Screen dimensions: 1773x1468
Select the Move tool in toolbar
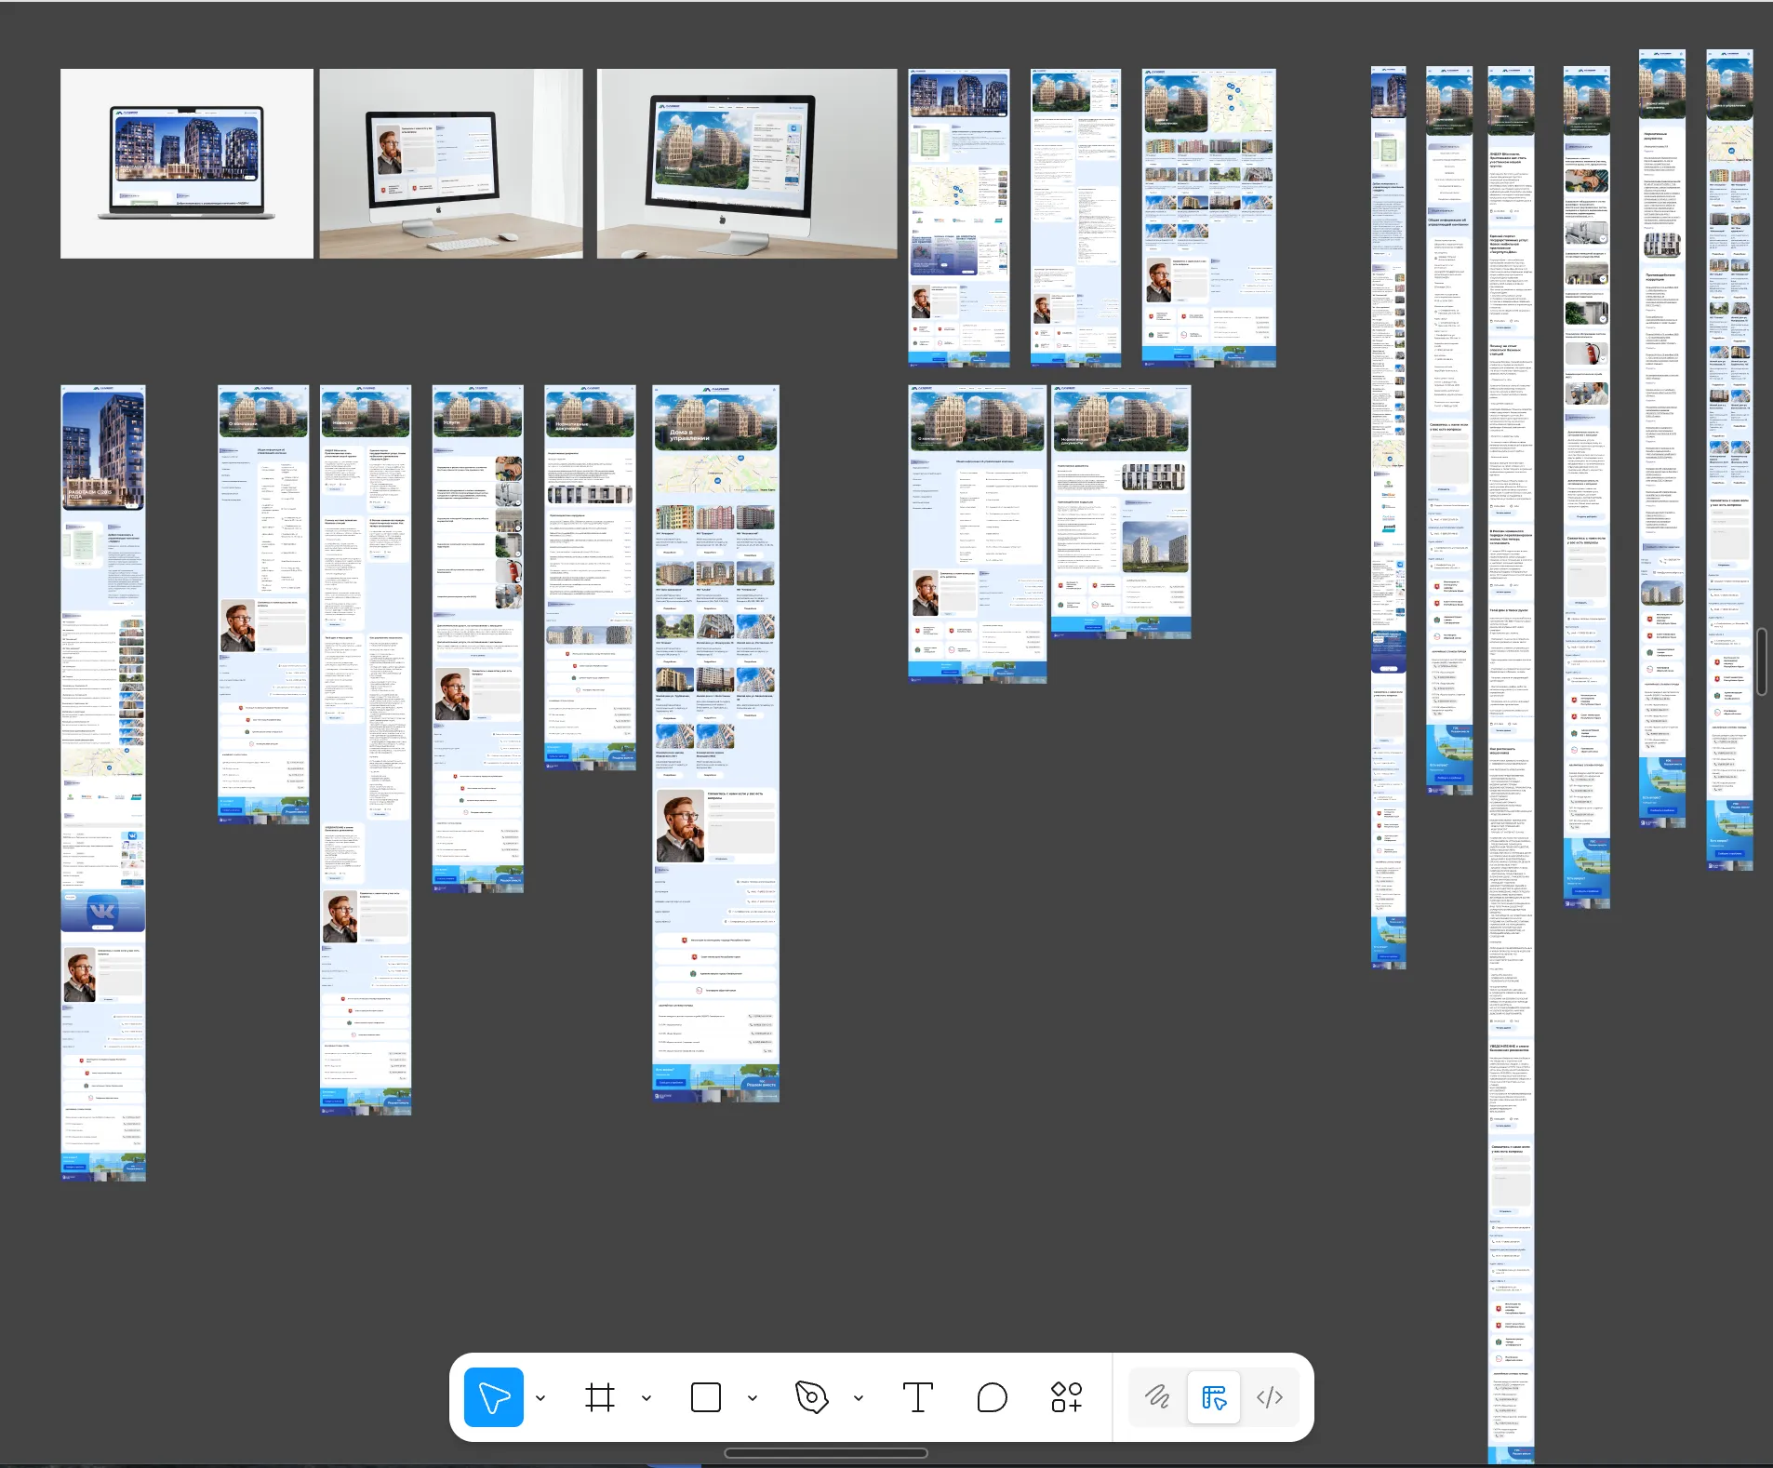(493, 1397)
